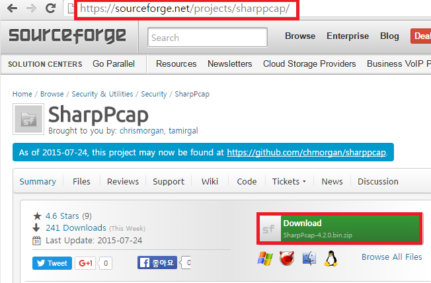Viewport: 431px width, 283px height.
Task: Open tamirgal's profile
Action: click(183, 131)
